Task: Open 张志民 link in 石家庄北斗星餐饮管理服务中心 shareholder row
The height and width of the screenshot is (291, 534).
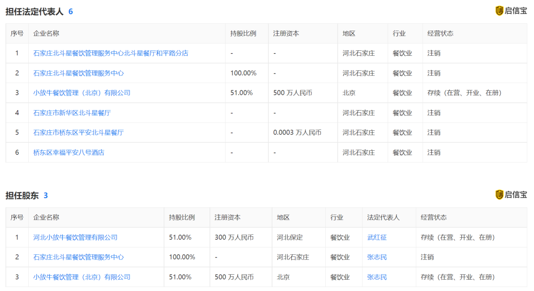Action: point(377,257)
